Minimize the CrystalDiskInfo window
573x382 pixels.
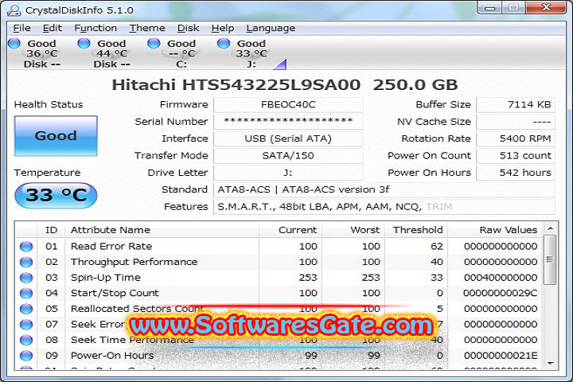[490, 8]
